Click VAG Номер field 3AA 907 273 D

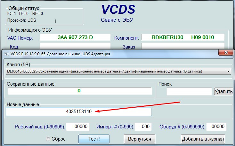pyautogui.click(x=75, y=37)
